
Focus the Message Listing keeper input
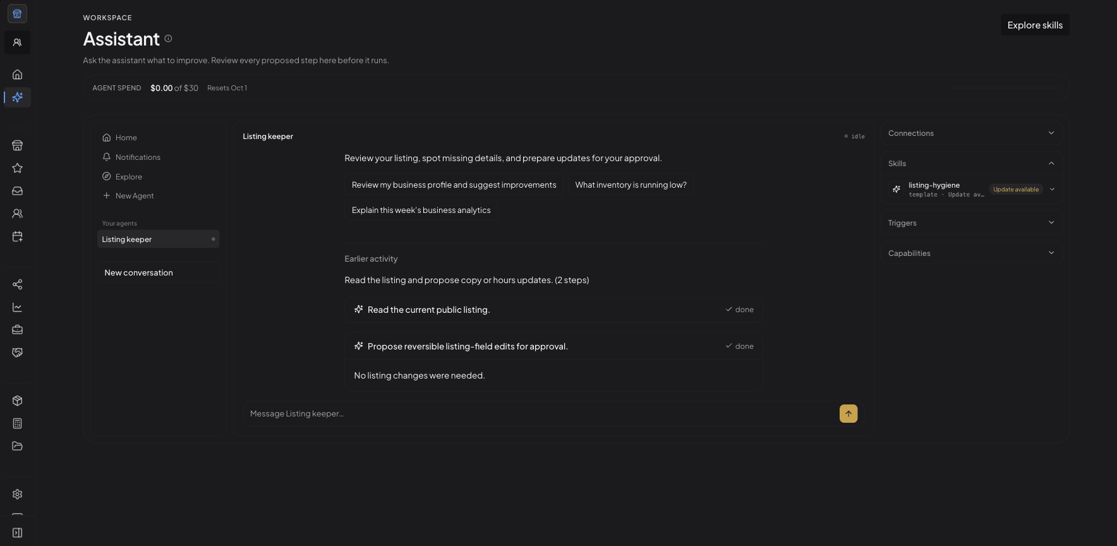pos(540,414)
